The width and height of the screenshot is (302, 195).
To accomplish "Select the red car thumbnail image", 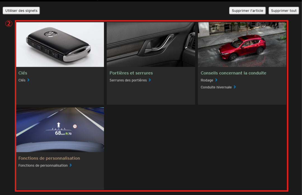I will click(x=242, y=45).
